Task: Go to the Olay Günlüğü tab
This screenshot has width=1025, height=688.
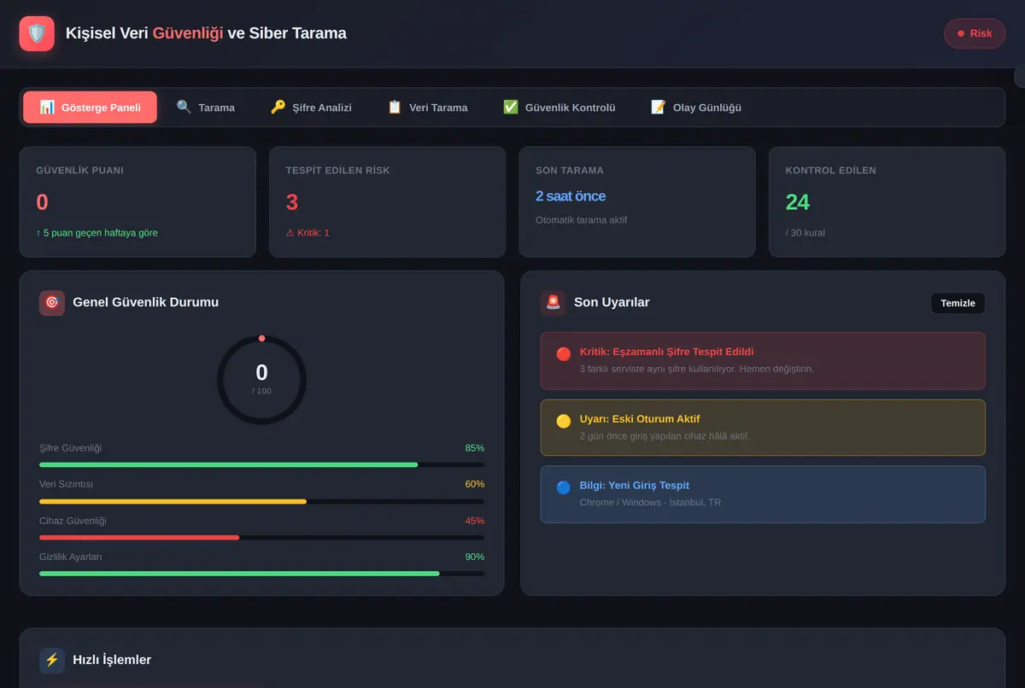Action: click(696, 108)
